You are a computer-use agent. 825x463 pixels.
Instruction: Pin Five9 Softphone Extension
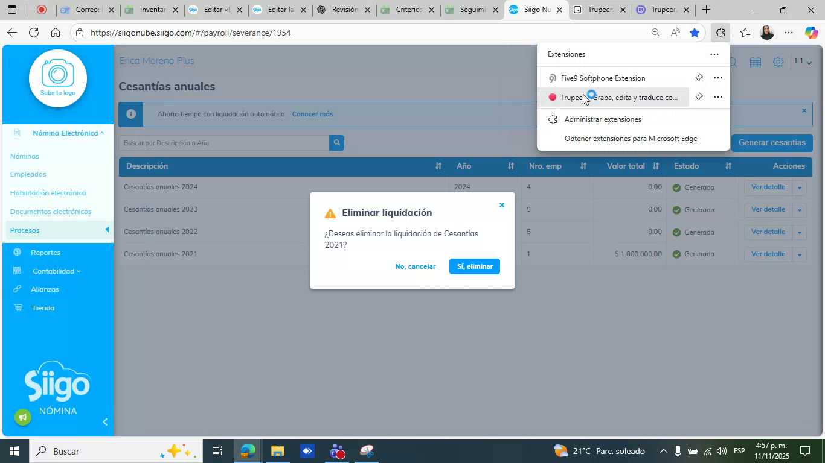coord(699,78)
